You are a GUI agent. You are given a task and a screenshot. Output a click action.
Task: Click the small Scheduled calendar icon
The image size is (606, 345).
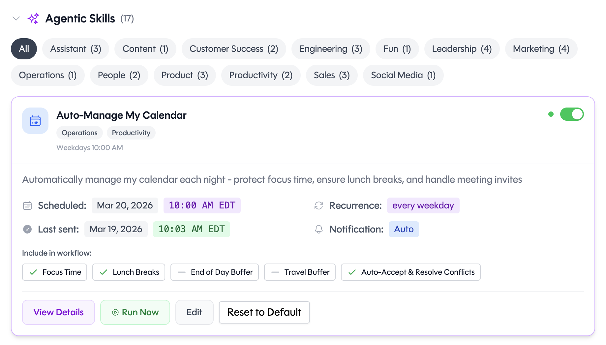pos(27,205)
